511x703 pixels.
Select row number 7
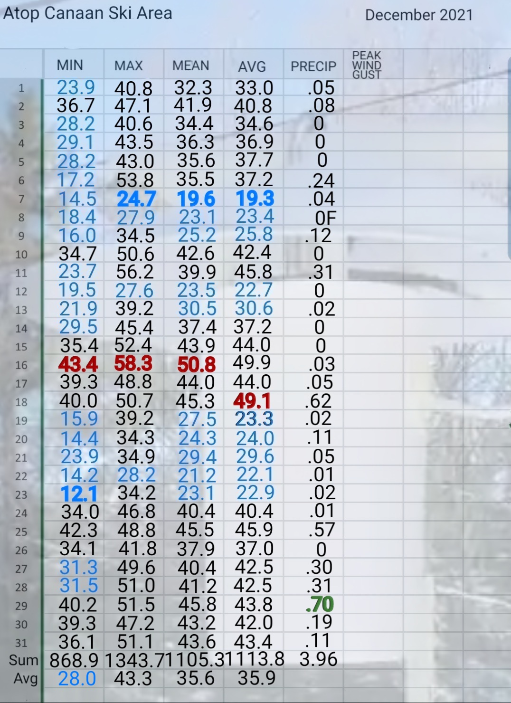[21, 199]
